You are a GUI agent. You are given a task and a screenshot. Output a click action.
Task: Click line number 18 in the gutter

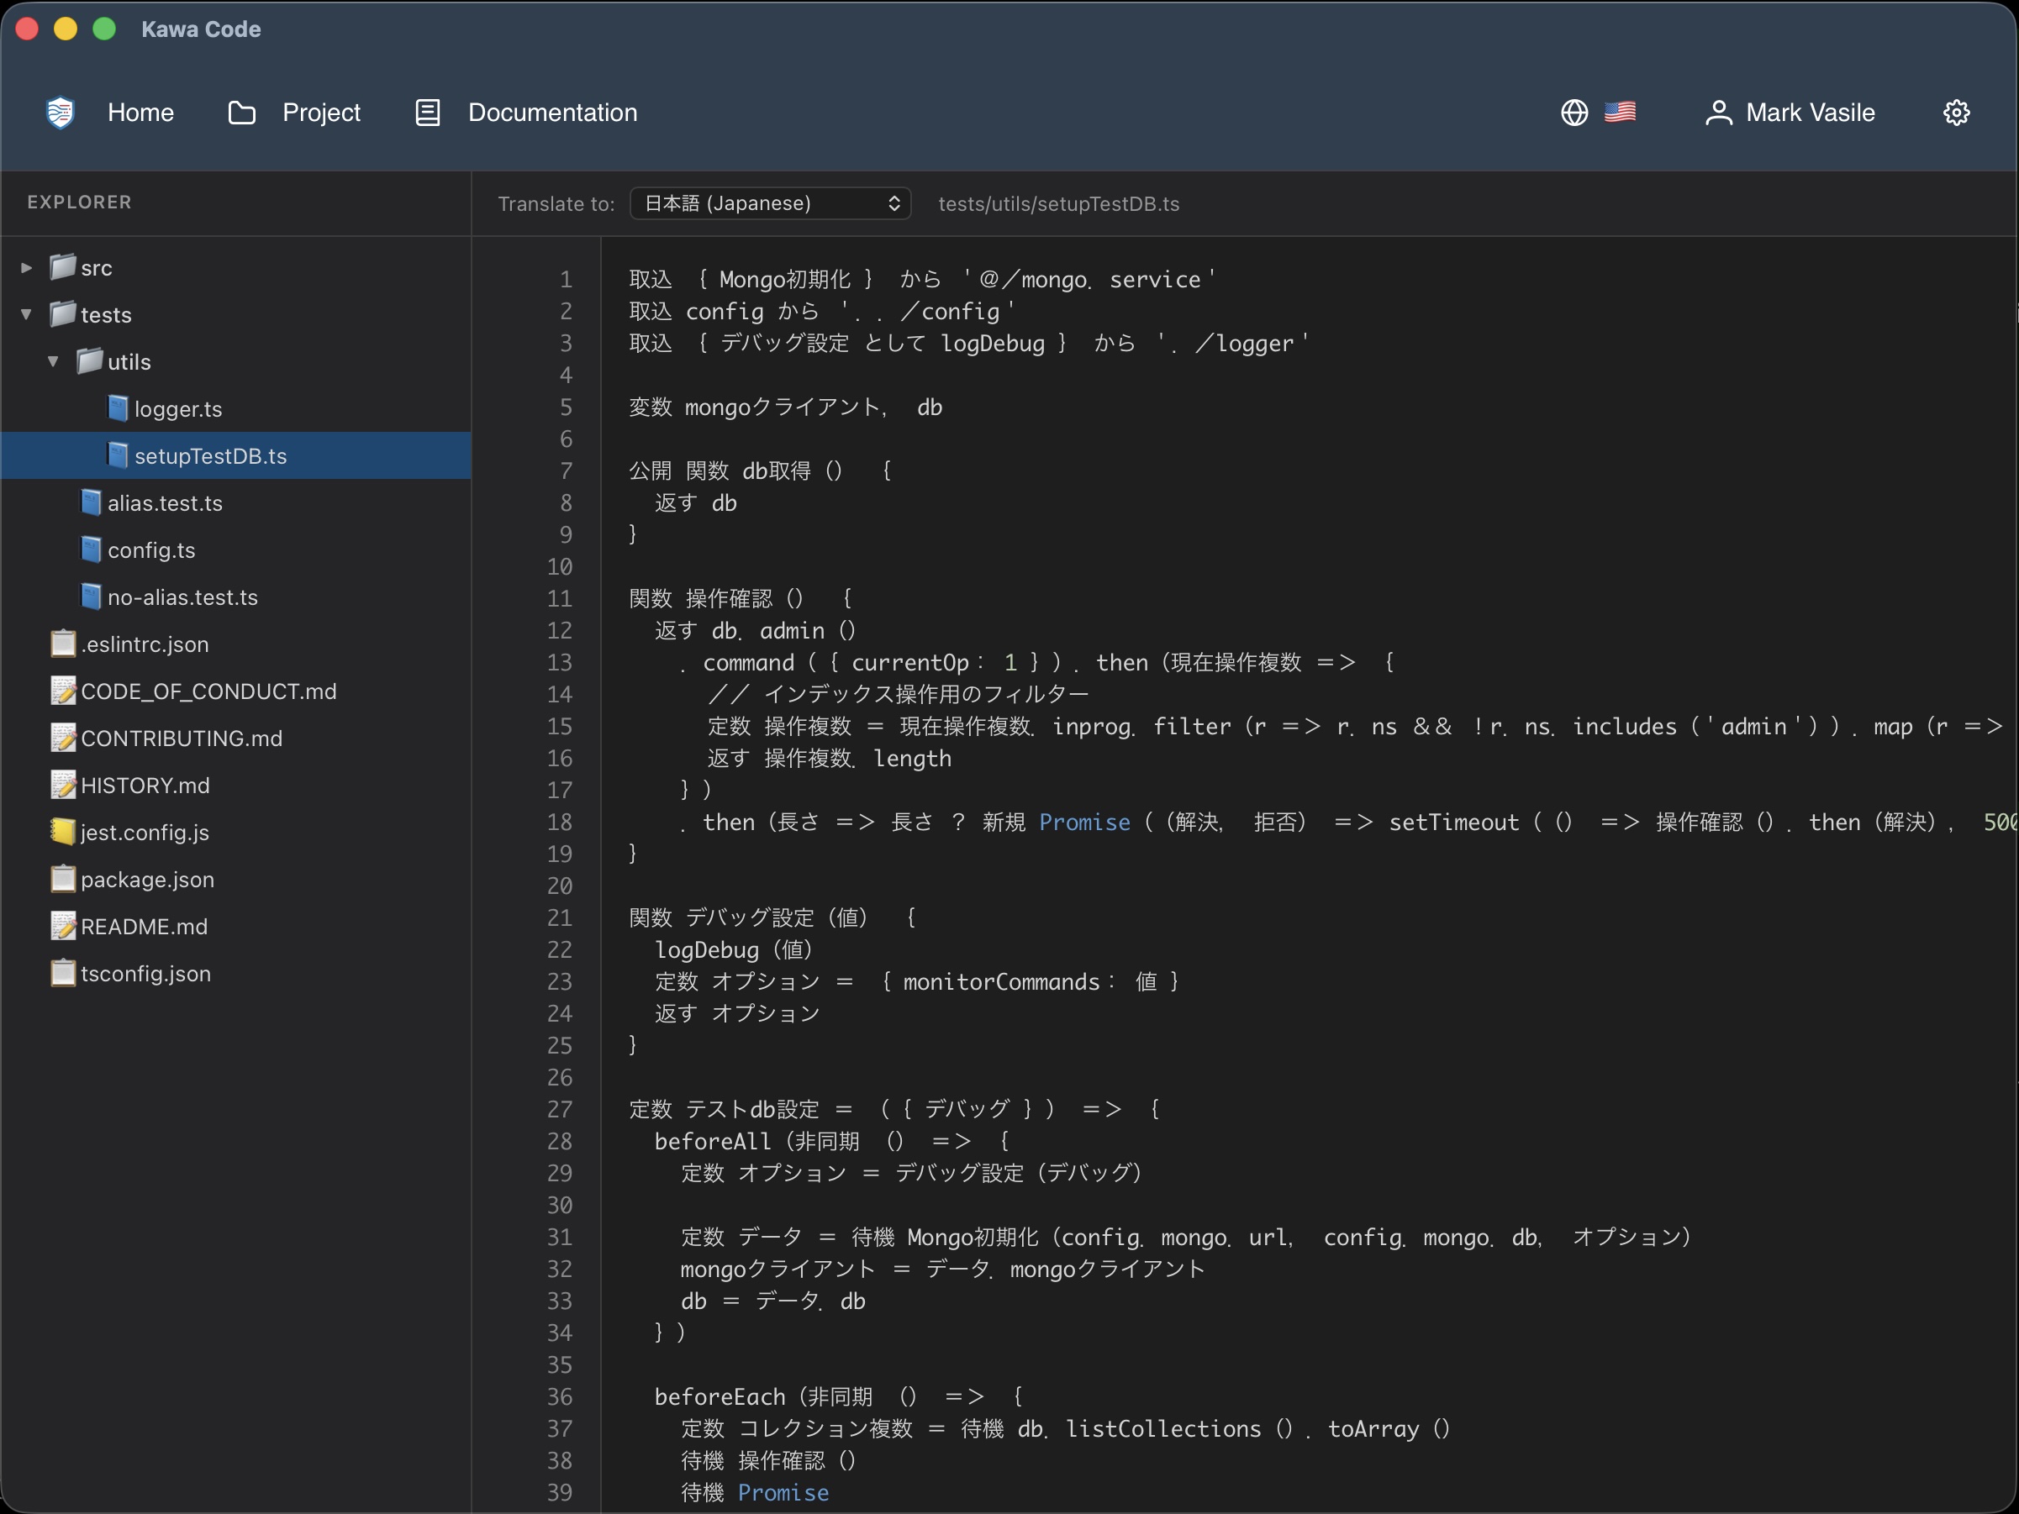[560, 822]
